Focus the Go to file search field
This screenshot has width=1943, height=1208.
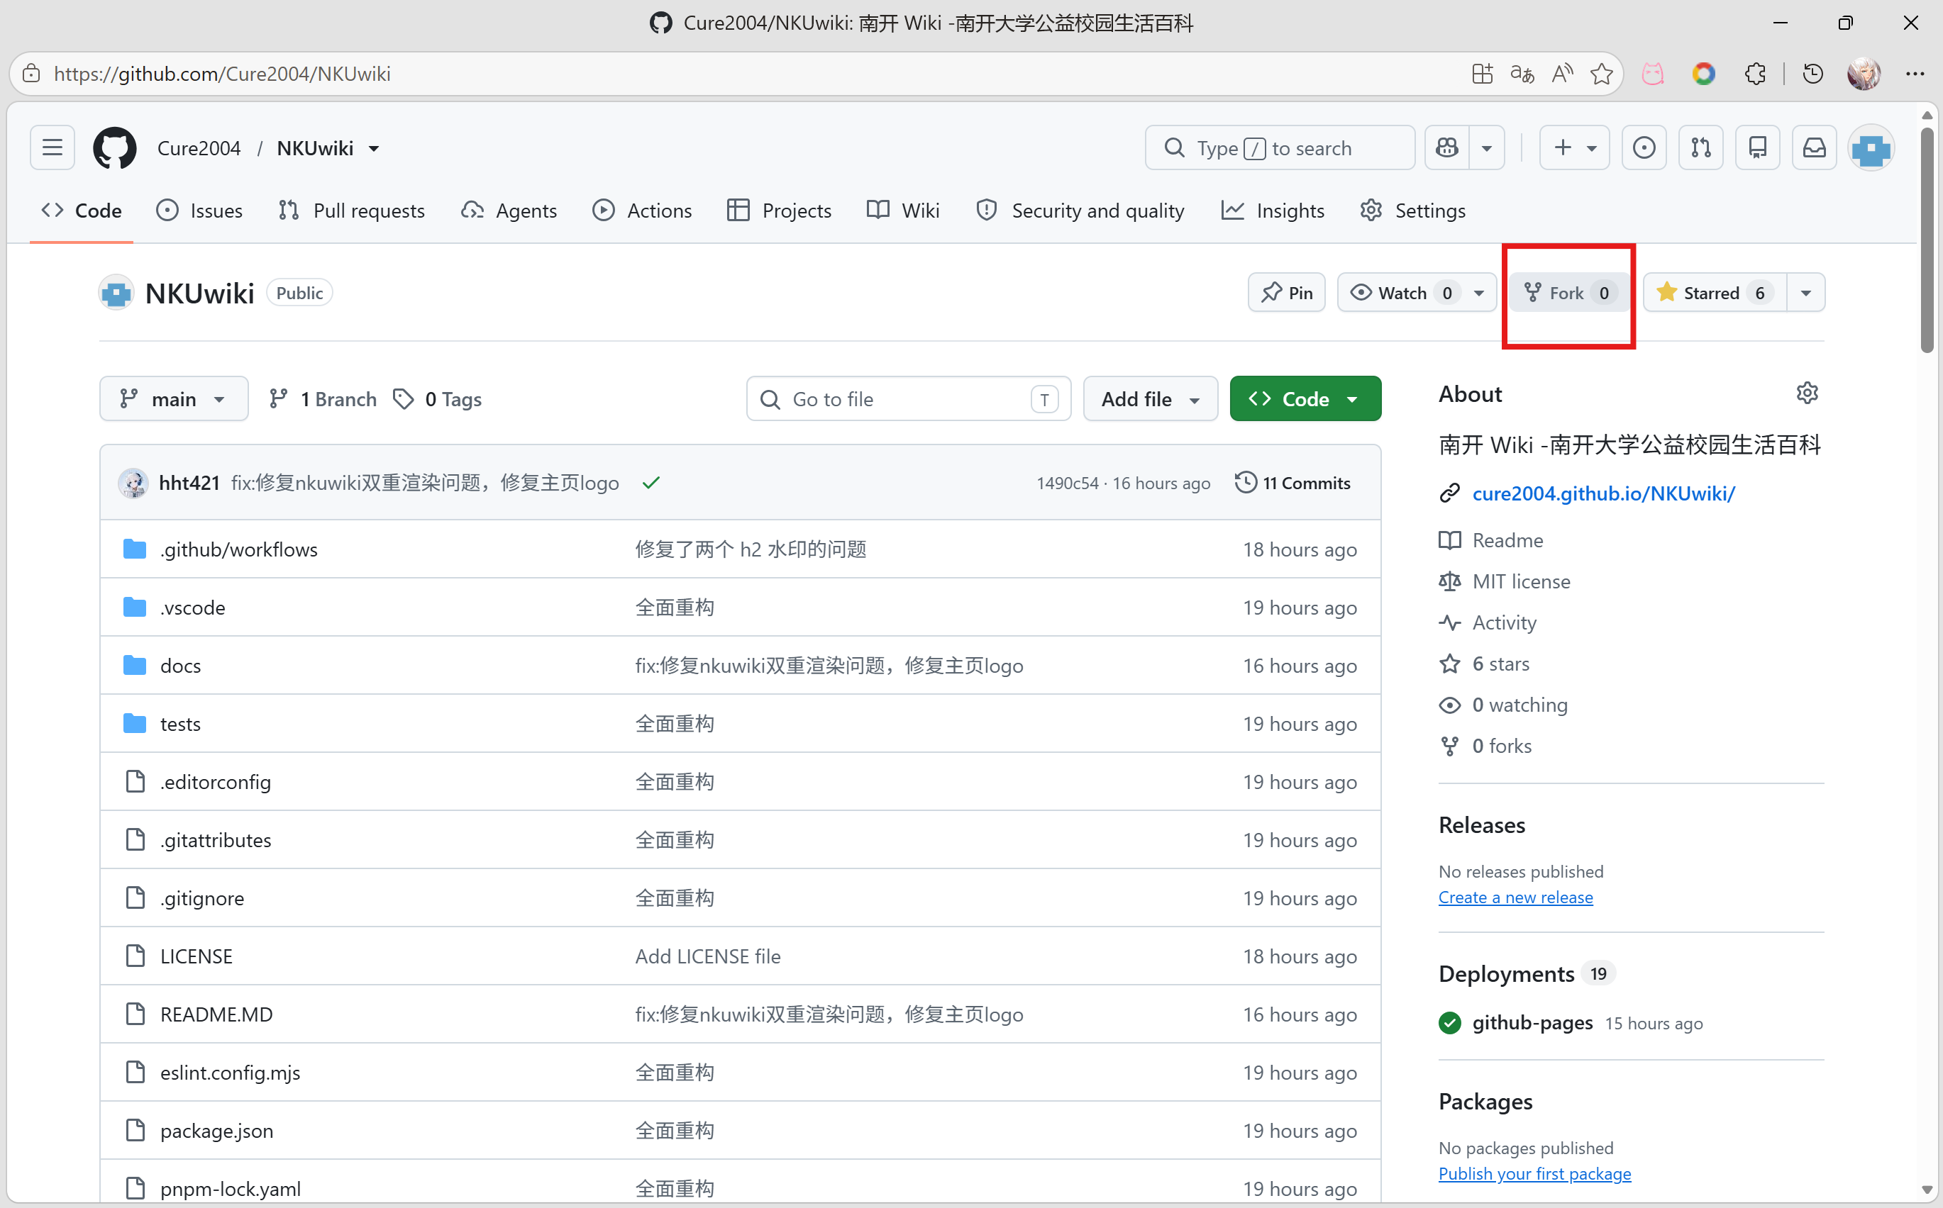(x=908, y=398)
